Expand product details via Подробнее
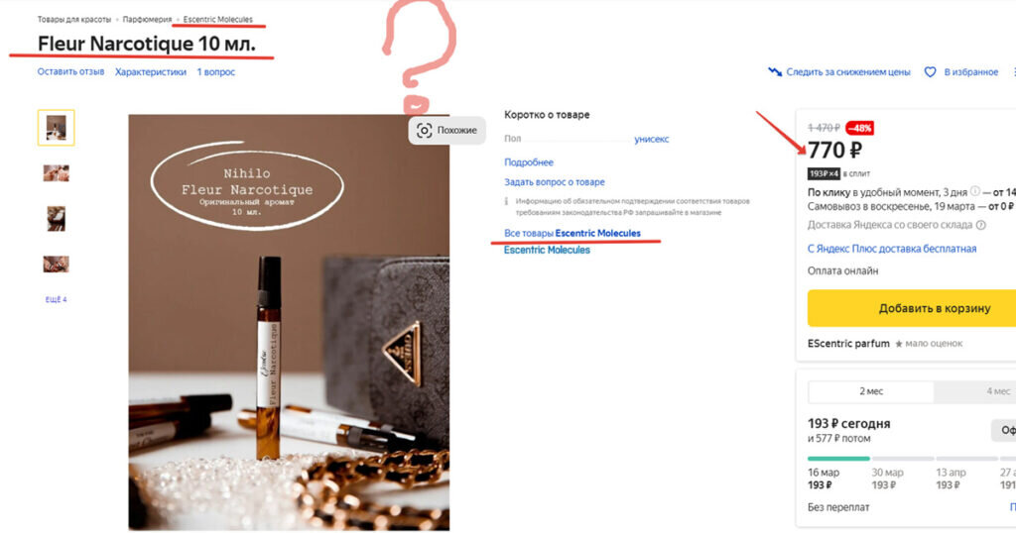This screenshot has height=533, width=1016. click(529, 162)
